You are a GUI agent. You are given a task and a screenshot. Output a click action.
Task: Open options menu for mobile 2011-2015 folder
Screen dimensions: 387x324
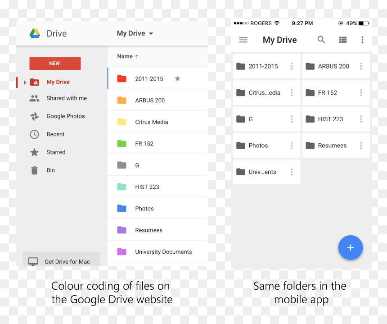tap(292, 66)
